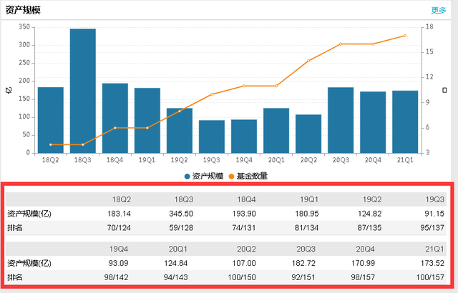Click the 资产规模 section title
This screenshot has width=458, height=293.
coord(23,10)
